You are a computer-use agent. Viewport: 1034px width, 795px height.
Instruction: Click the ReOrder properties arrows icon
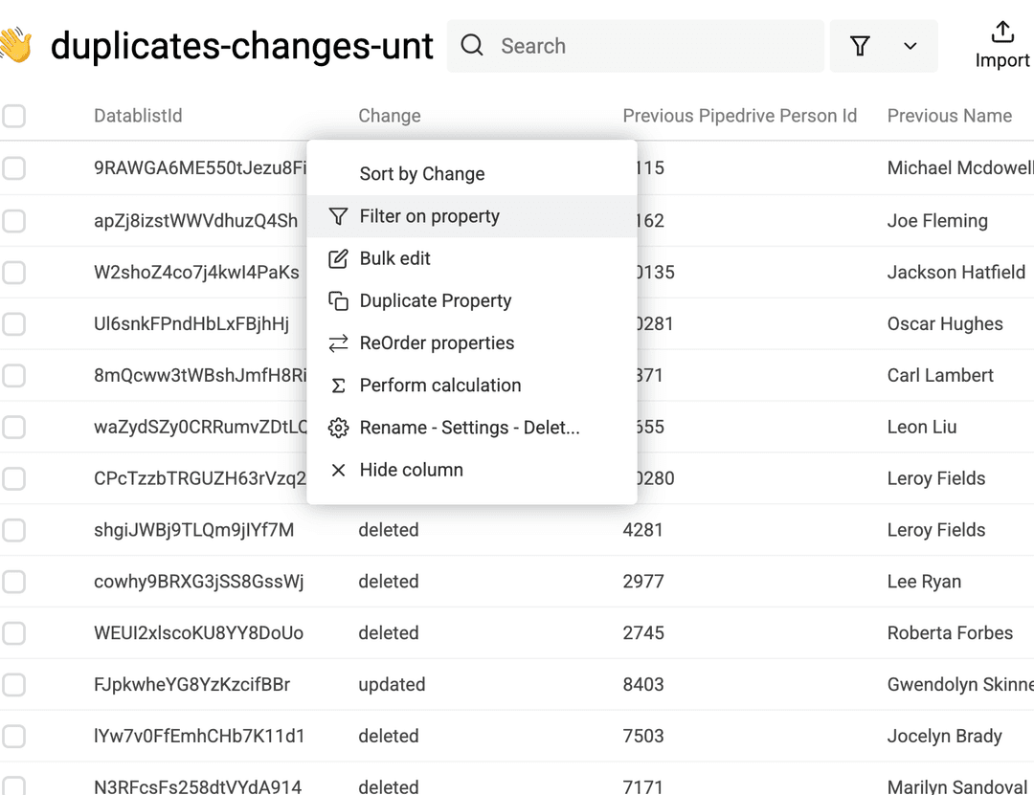[338, 342]
